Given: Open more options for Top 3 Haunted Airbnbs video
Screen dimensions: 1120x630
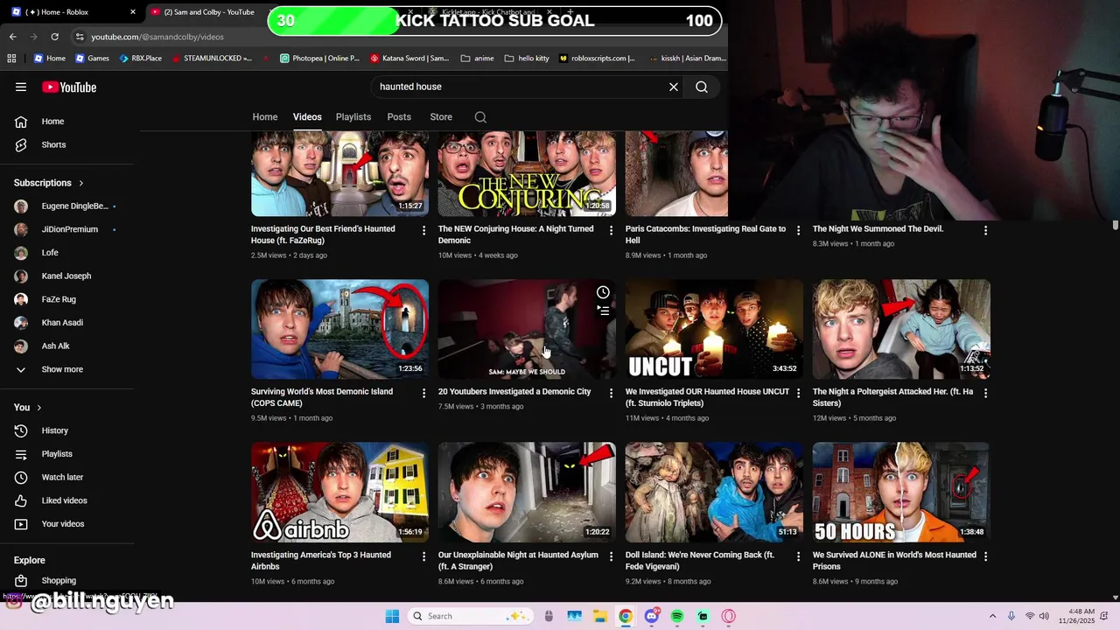Looking at the screenshot, I should coord(424,556).
